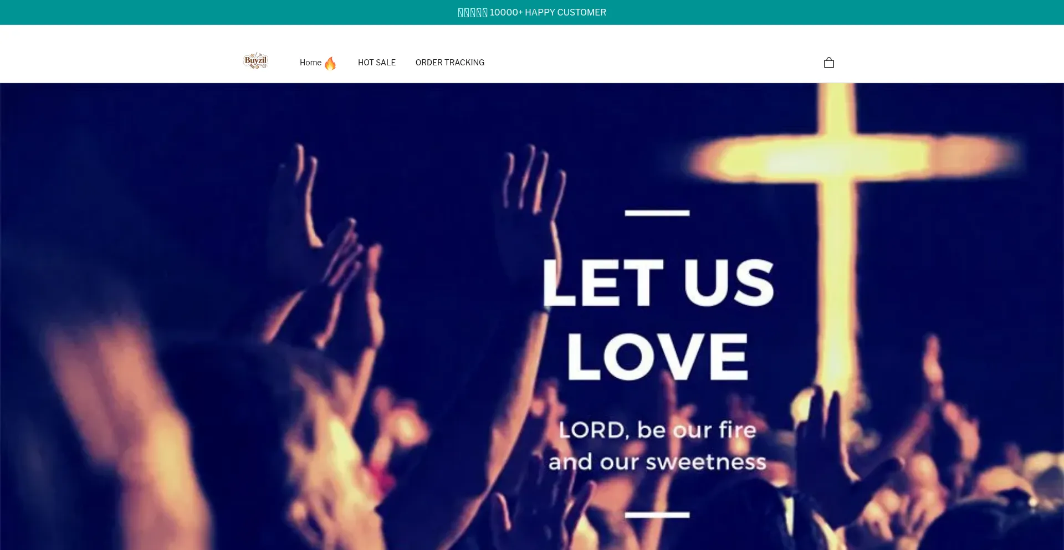The height and width of the screenshot is (550, 1064).
Task: Open the ORDER TRACKING page
Action: click(x=450, y=63)
